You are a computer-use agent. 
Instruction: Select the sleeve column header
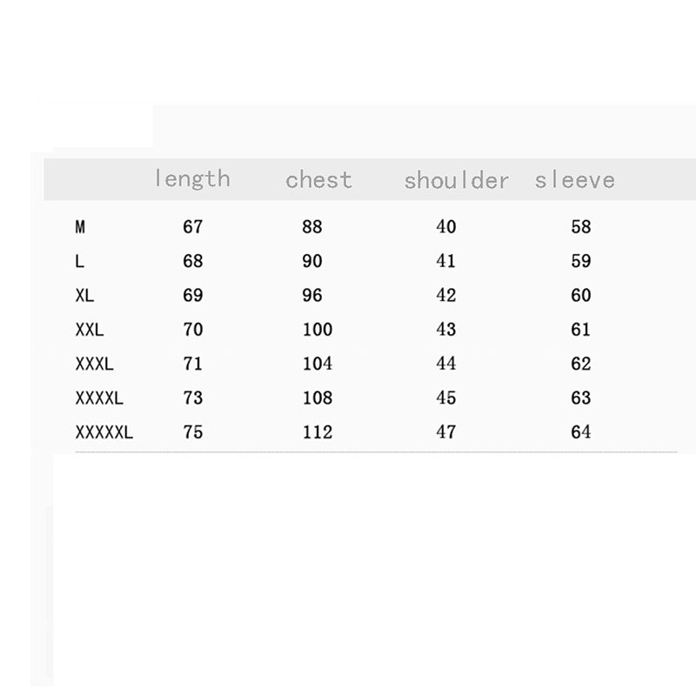574,180
